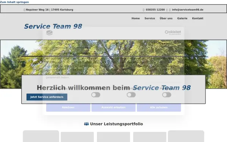Click the location marker icon before Nepziner Weg
The width and height of the screenshot is (227, 142).
click(24, 10)
